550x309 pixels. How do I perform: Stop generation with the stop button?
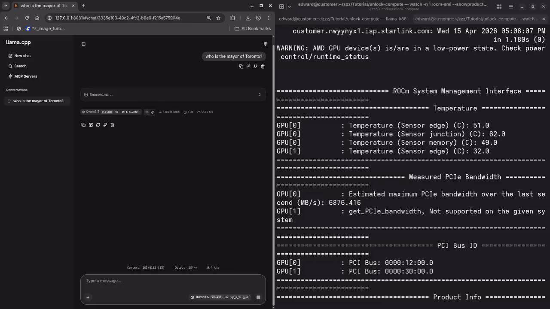258,297
